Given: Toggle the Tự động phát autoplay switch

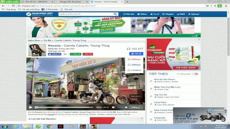Looking at the screenshot, I should 195,74.
